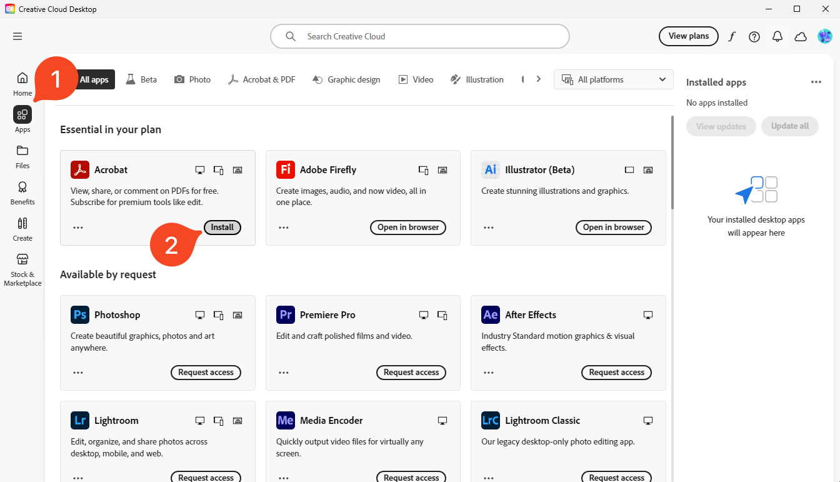The image size is (840, 482).
Task: Click the web platform icon on Photoshop card
Action: (237, 315)
